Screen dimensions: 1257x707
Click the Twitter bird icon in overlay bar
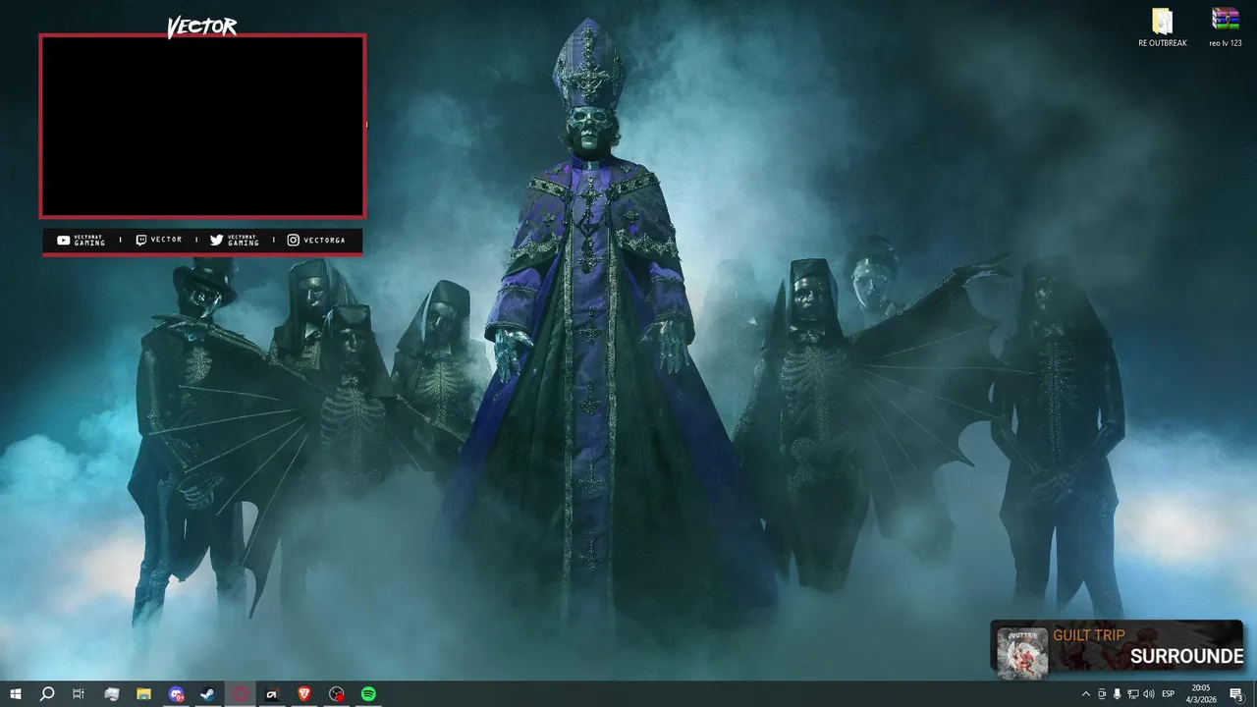tap(216, 240)
